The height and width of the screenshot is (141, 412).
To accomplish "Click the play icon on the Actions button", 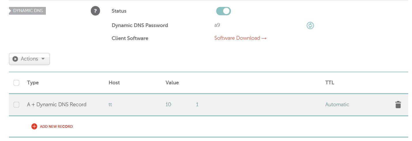I will tap(15, 59).
